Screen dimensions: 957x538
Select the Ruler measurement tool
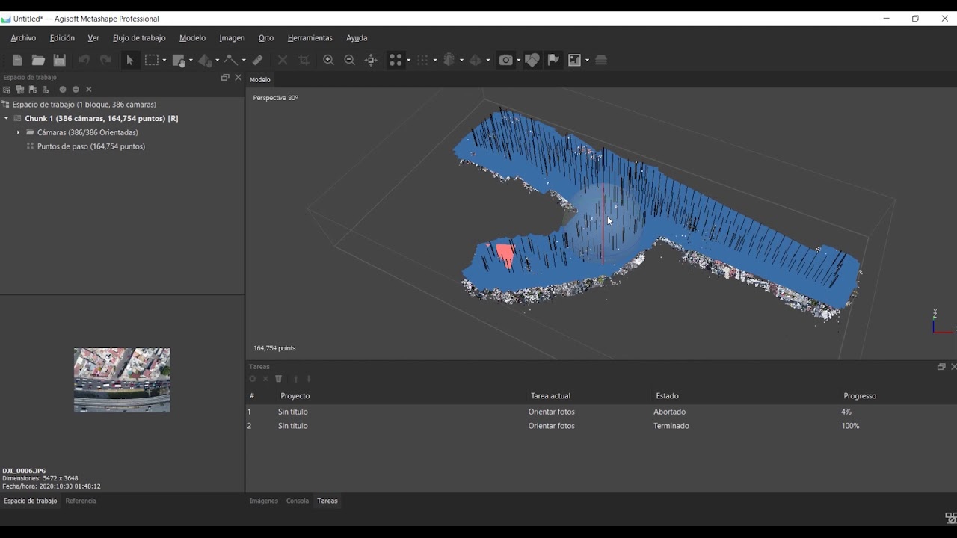[258, 60]
